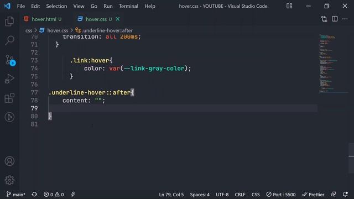Click the feedback icon in status bar
354x199 pixels.
coord(333,194)
